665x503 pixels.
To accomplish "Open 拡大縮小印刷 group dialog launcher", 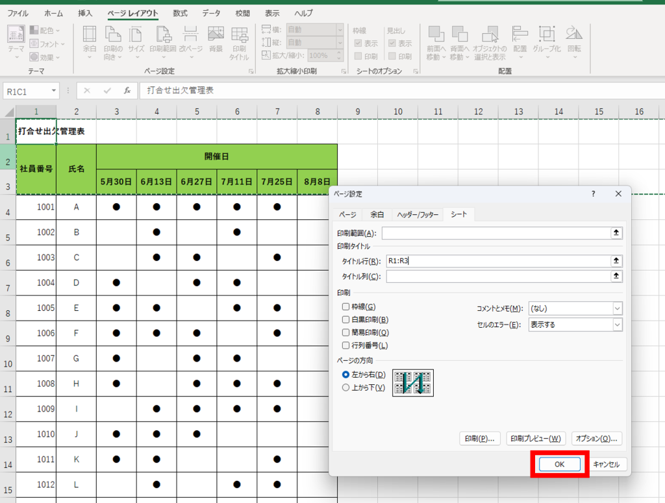I will point(344,71).
